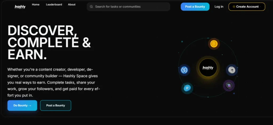Select the USDC dollar coin icon

184,70
